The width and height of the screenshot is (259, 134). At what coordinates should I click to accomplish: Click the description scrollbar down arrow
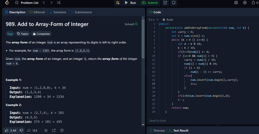pos(143,125)
